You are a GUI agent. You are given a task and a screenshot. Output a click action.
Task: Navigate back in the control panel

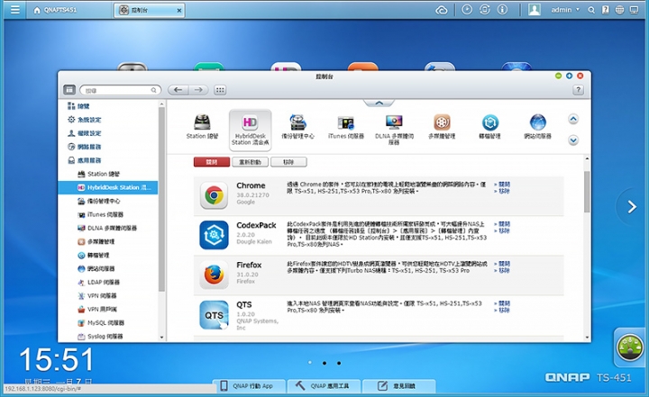pos(178,90)
